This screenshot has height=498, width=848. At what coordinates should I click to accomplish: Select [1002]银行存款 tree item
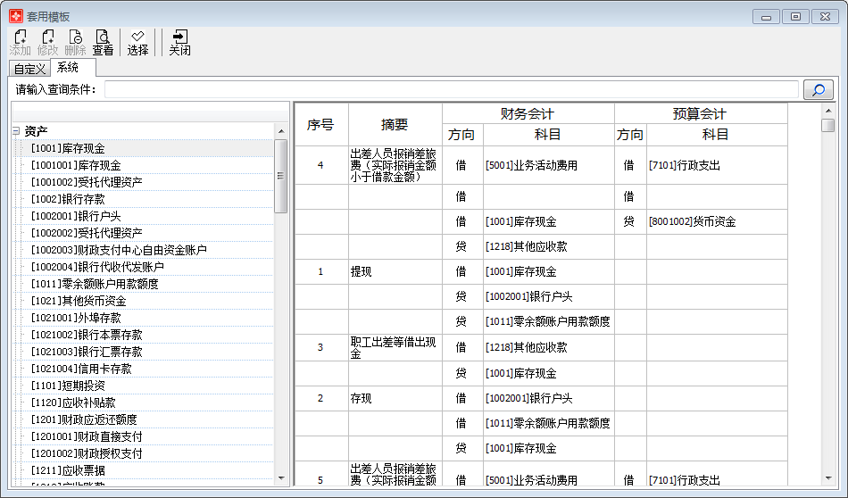point(68,199)
